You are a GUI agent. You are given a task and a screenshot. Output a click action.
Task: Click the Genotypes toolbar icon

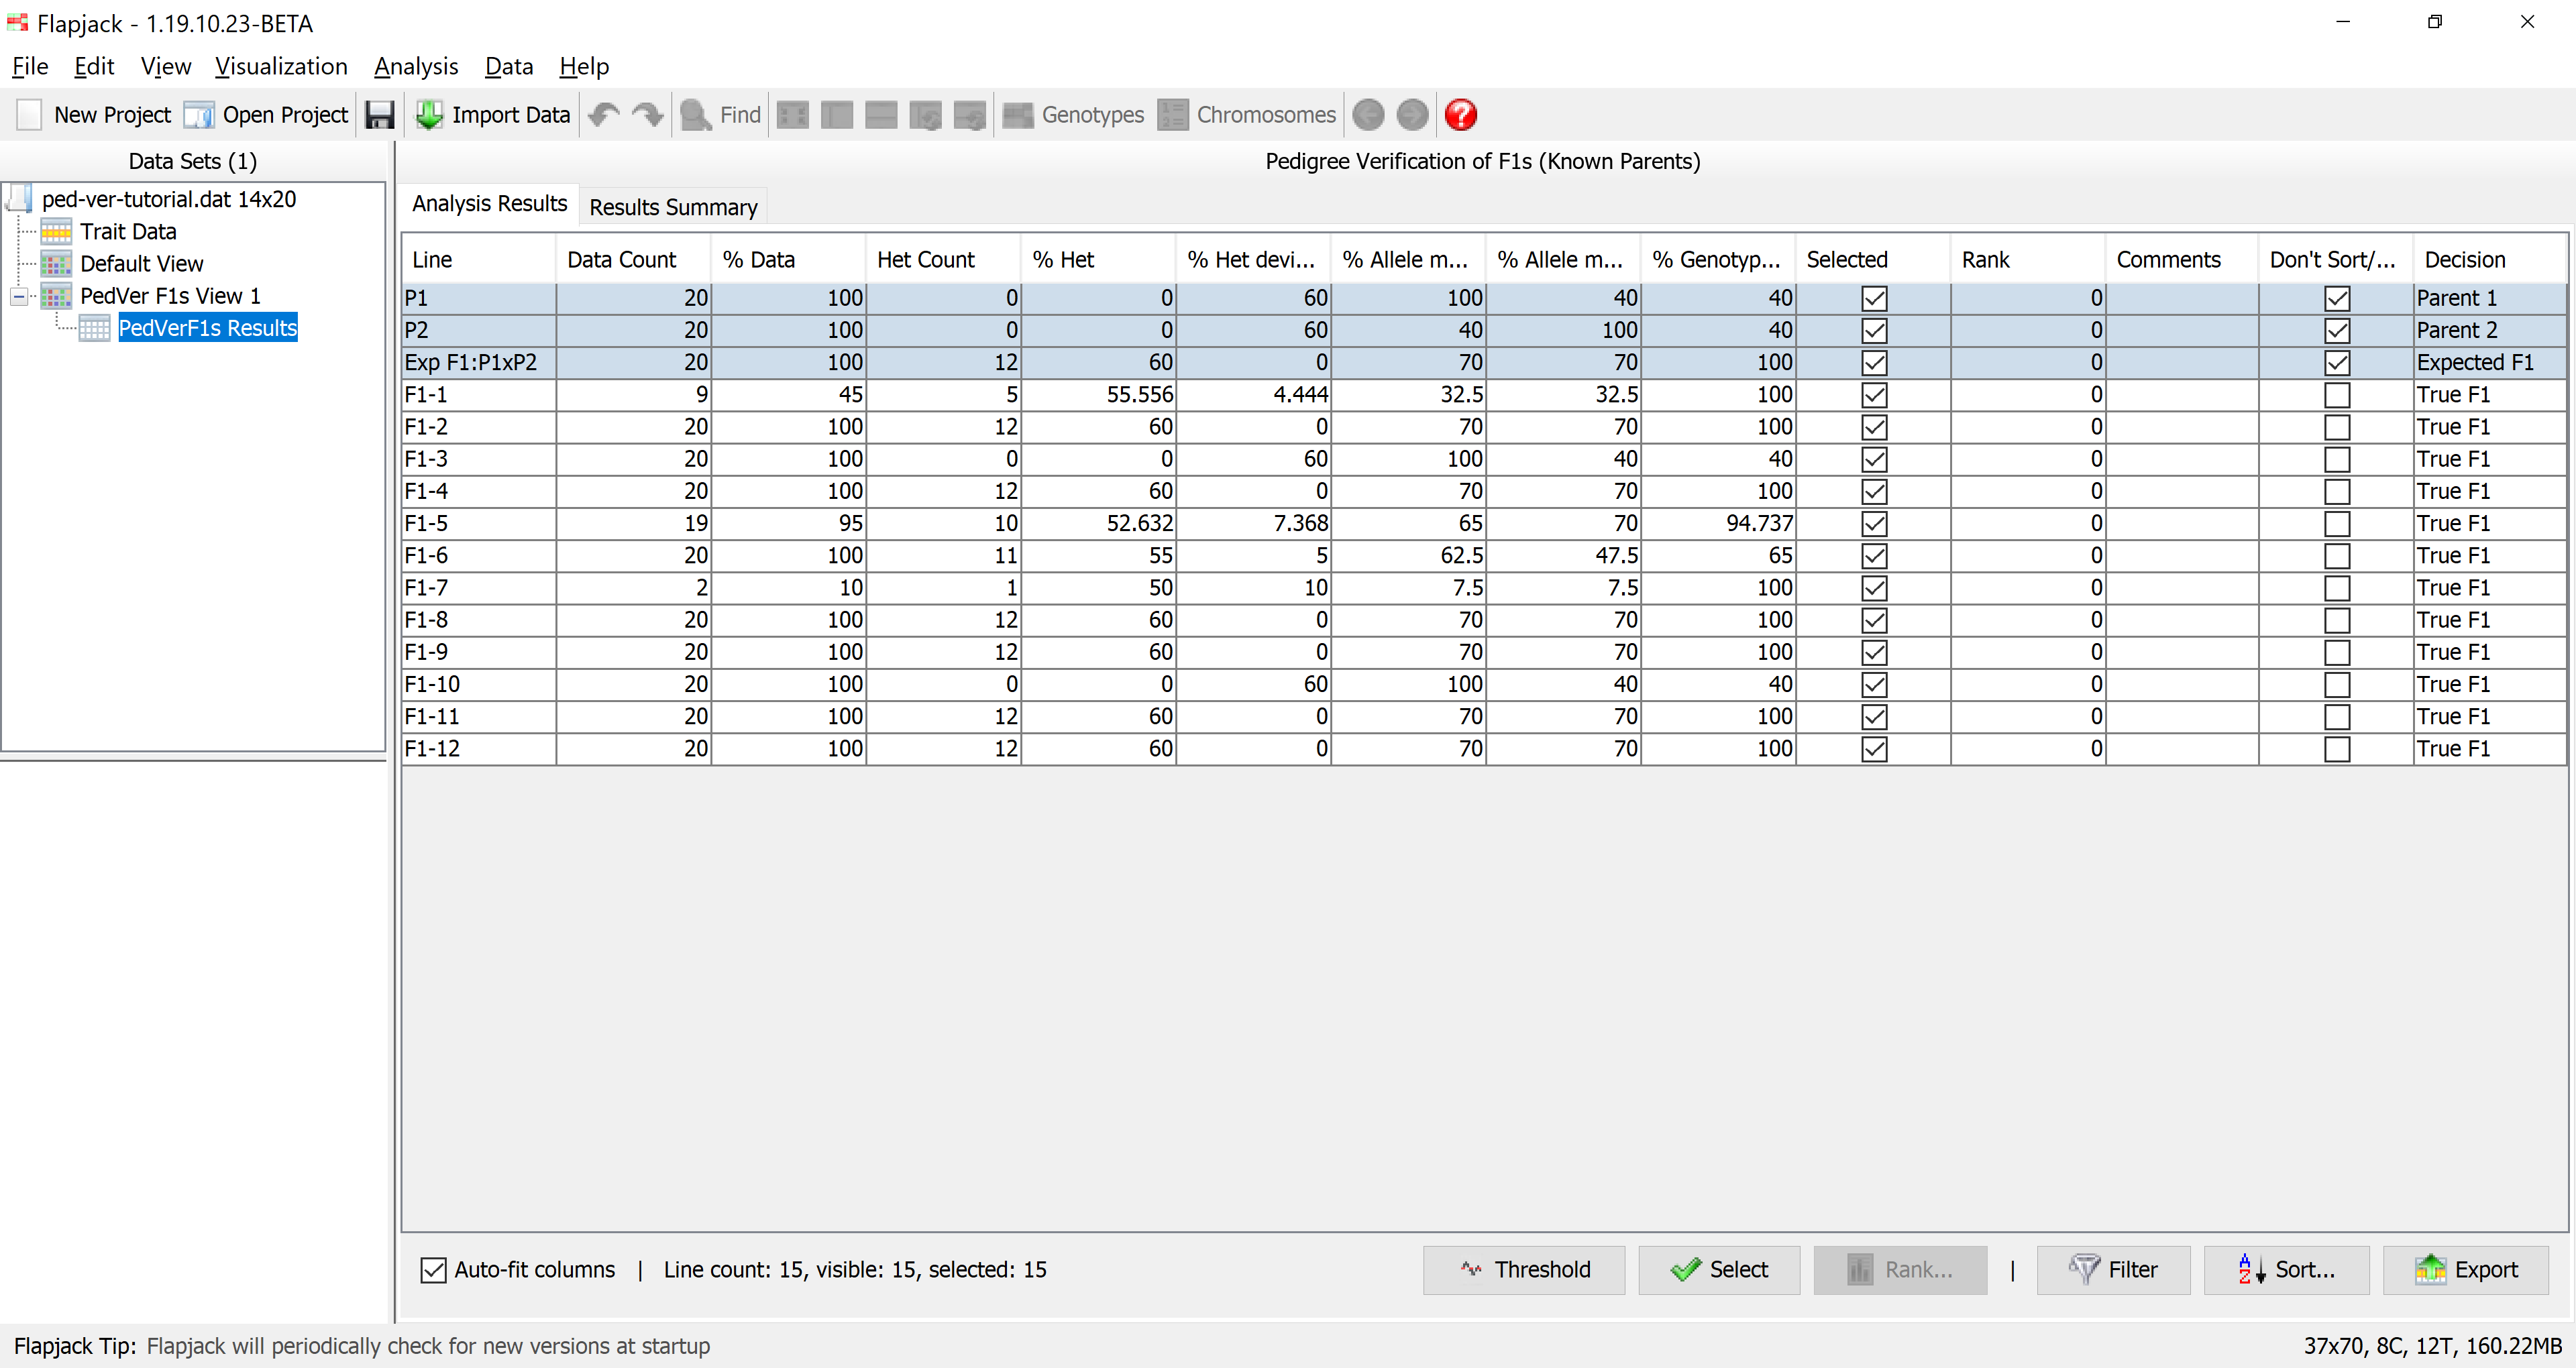pyautogui.click(x=1018, y=115)
